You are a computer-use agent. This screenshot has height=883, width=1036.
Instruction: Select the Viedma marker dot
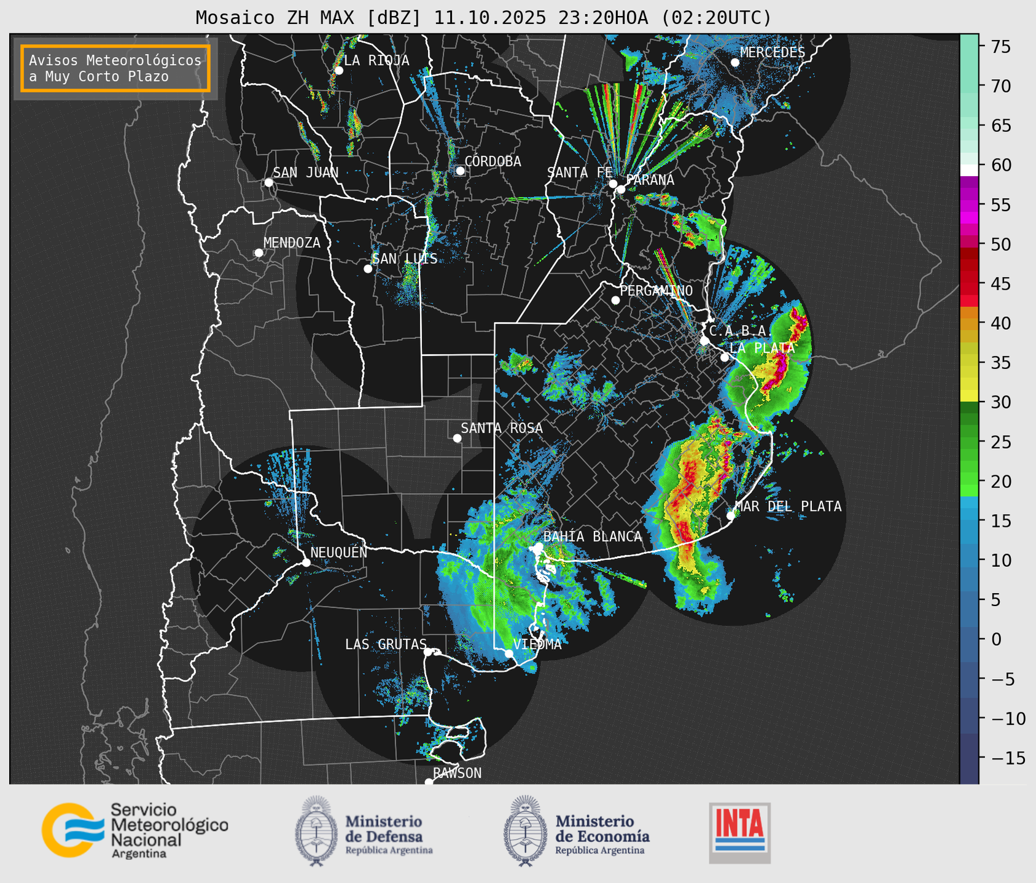[508, 653]
